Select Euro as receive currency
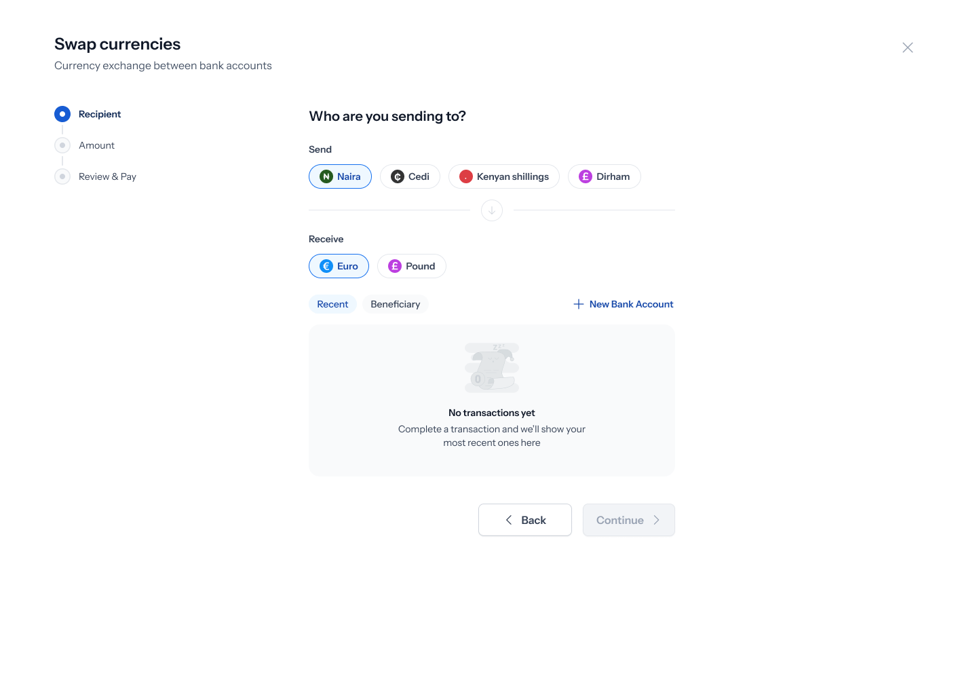 (x=339, y=266)
